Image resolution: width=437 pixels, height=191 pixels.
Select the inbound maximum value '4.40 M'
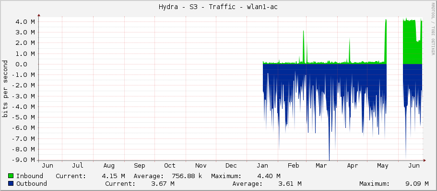[269, 176]
